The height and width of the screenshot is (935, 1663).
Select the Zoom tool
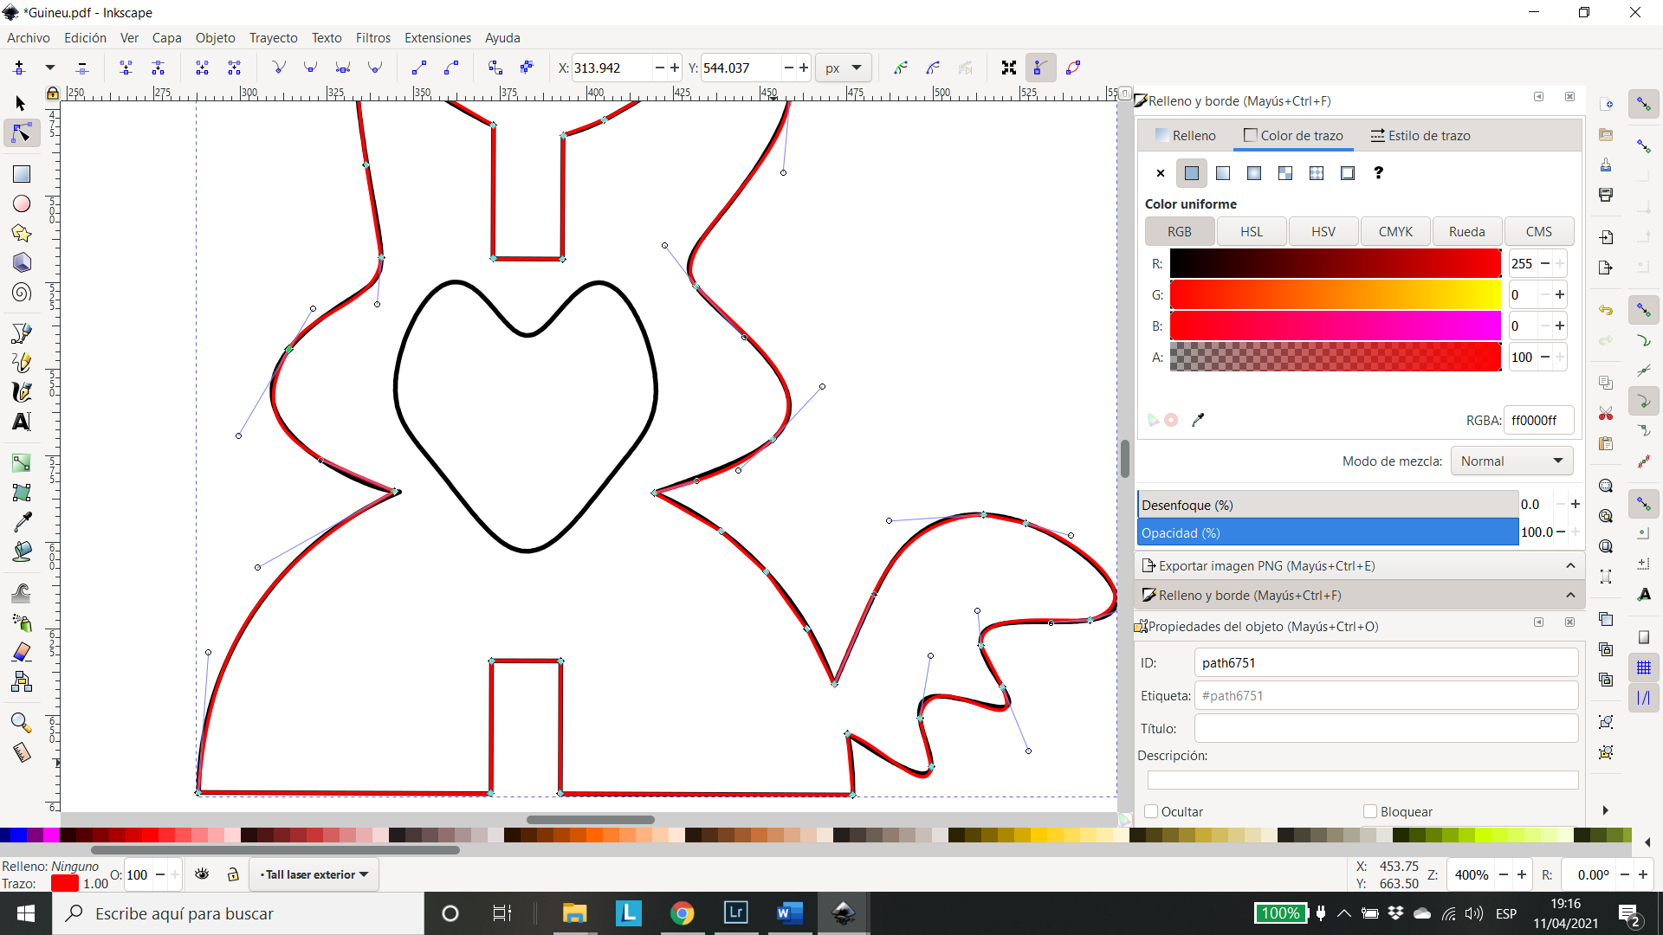tap(21, 722)
